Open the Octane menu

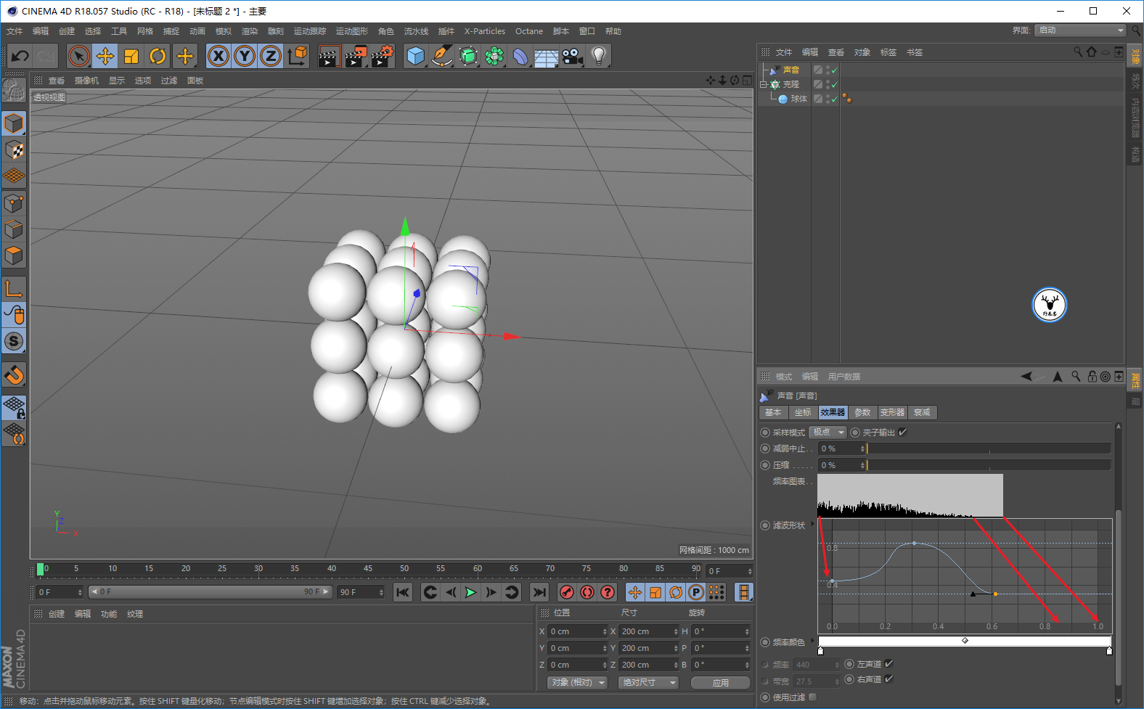[529, 31]
